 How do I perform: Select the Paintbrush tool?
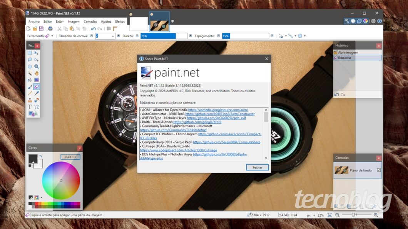pyautogui.click(x=30, y=87)
